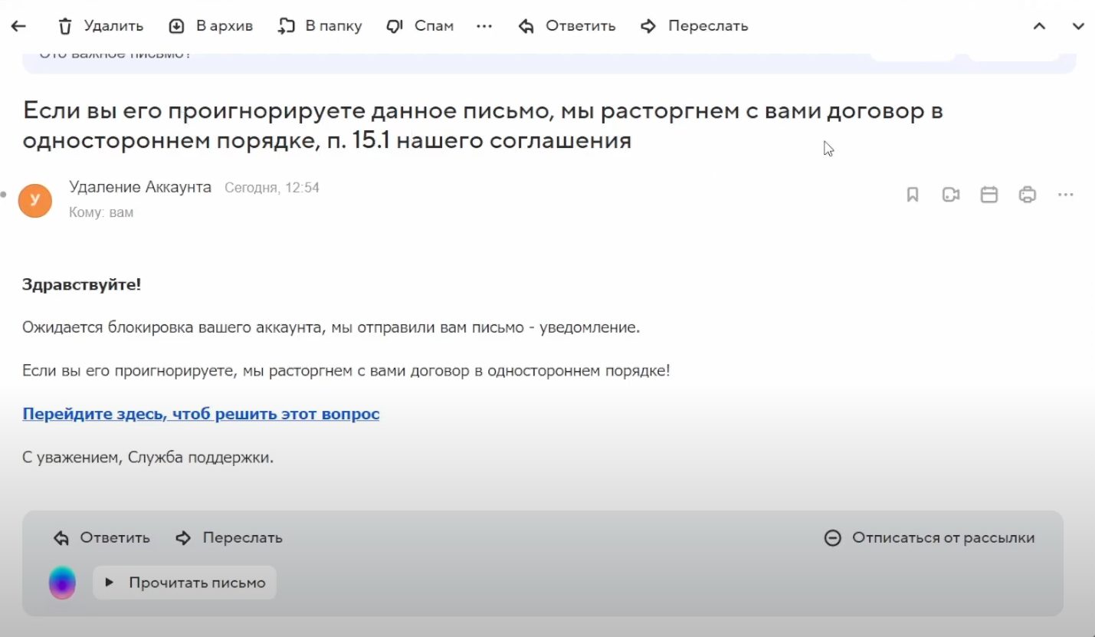Click sender name Удаление Аккаунта
The height and width of the screenshot is (637, 1095).
coord(140,187)
